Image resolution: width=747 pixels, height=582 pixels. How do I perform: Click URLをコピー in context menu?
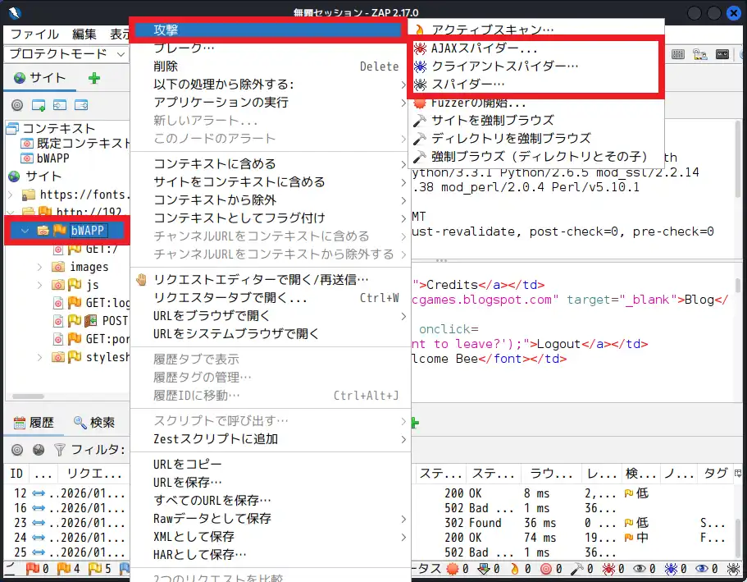(x=187, y=464)
